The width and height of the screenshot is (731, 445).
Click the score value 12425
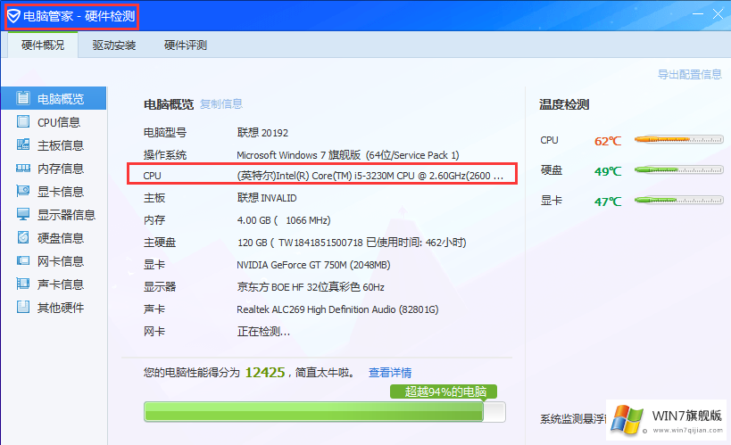[265, 372]
